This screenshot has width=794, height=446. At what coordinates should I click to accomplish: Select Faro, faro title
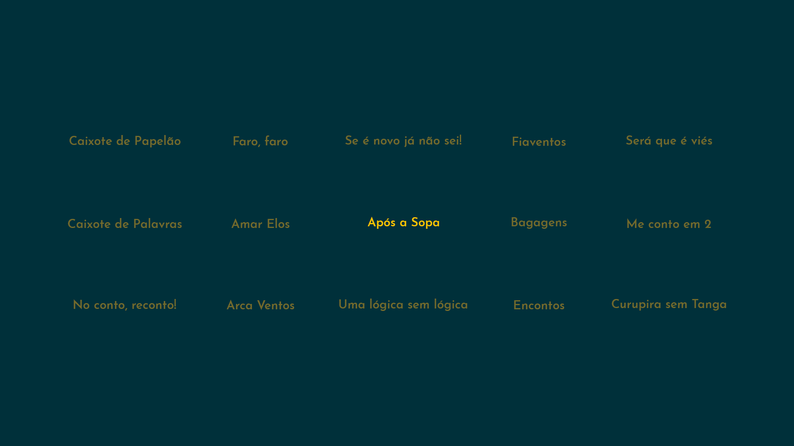coord(260,142)
